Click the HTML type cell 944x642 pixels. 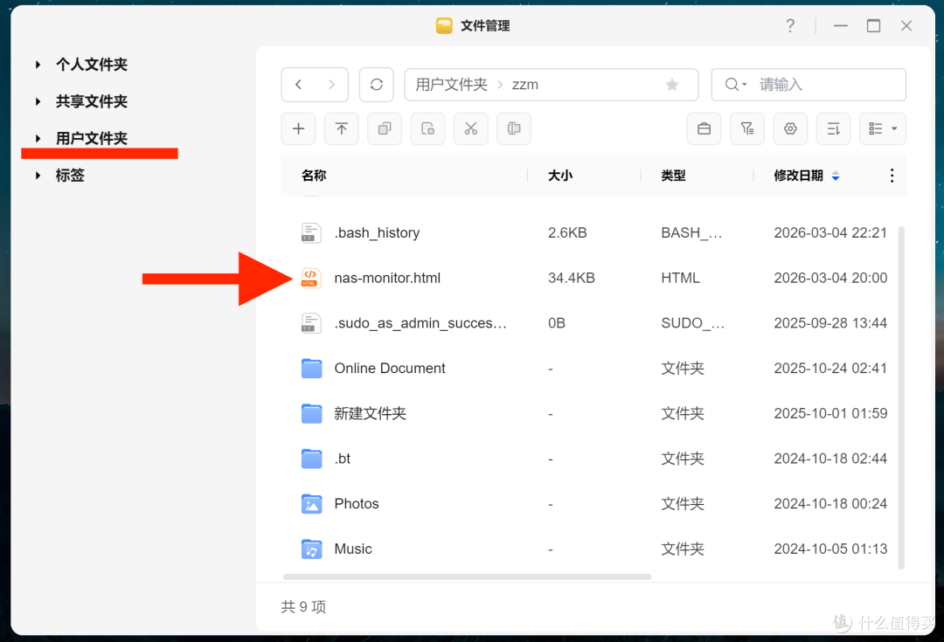pyautogui.click(x=680, y=278)
